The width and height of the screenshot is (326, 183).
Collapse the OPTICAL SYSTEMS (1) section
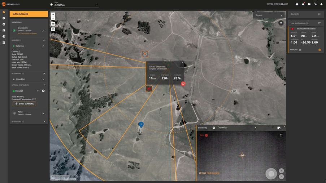[x=44, y=85]
